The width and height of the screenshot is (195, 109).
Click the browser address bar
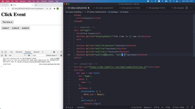coord(29,8)
